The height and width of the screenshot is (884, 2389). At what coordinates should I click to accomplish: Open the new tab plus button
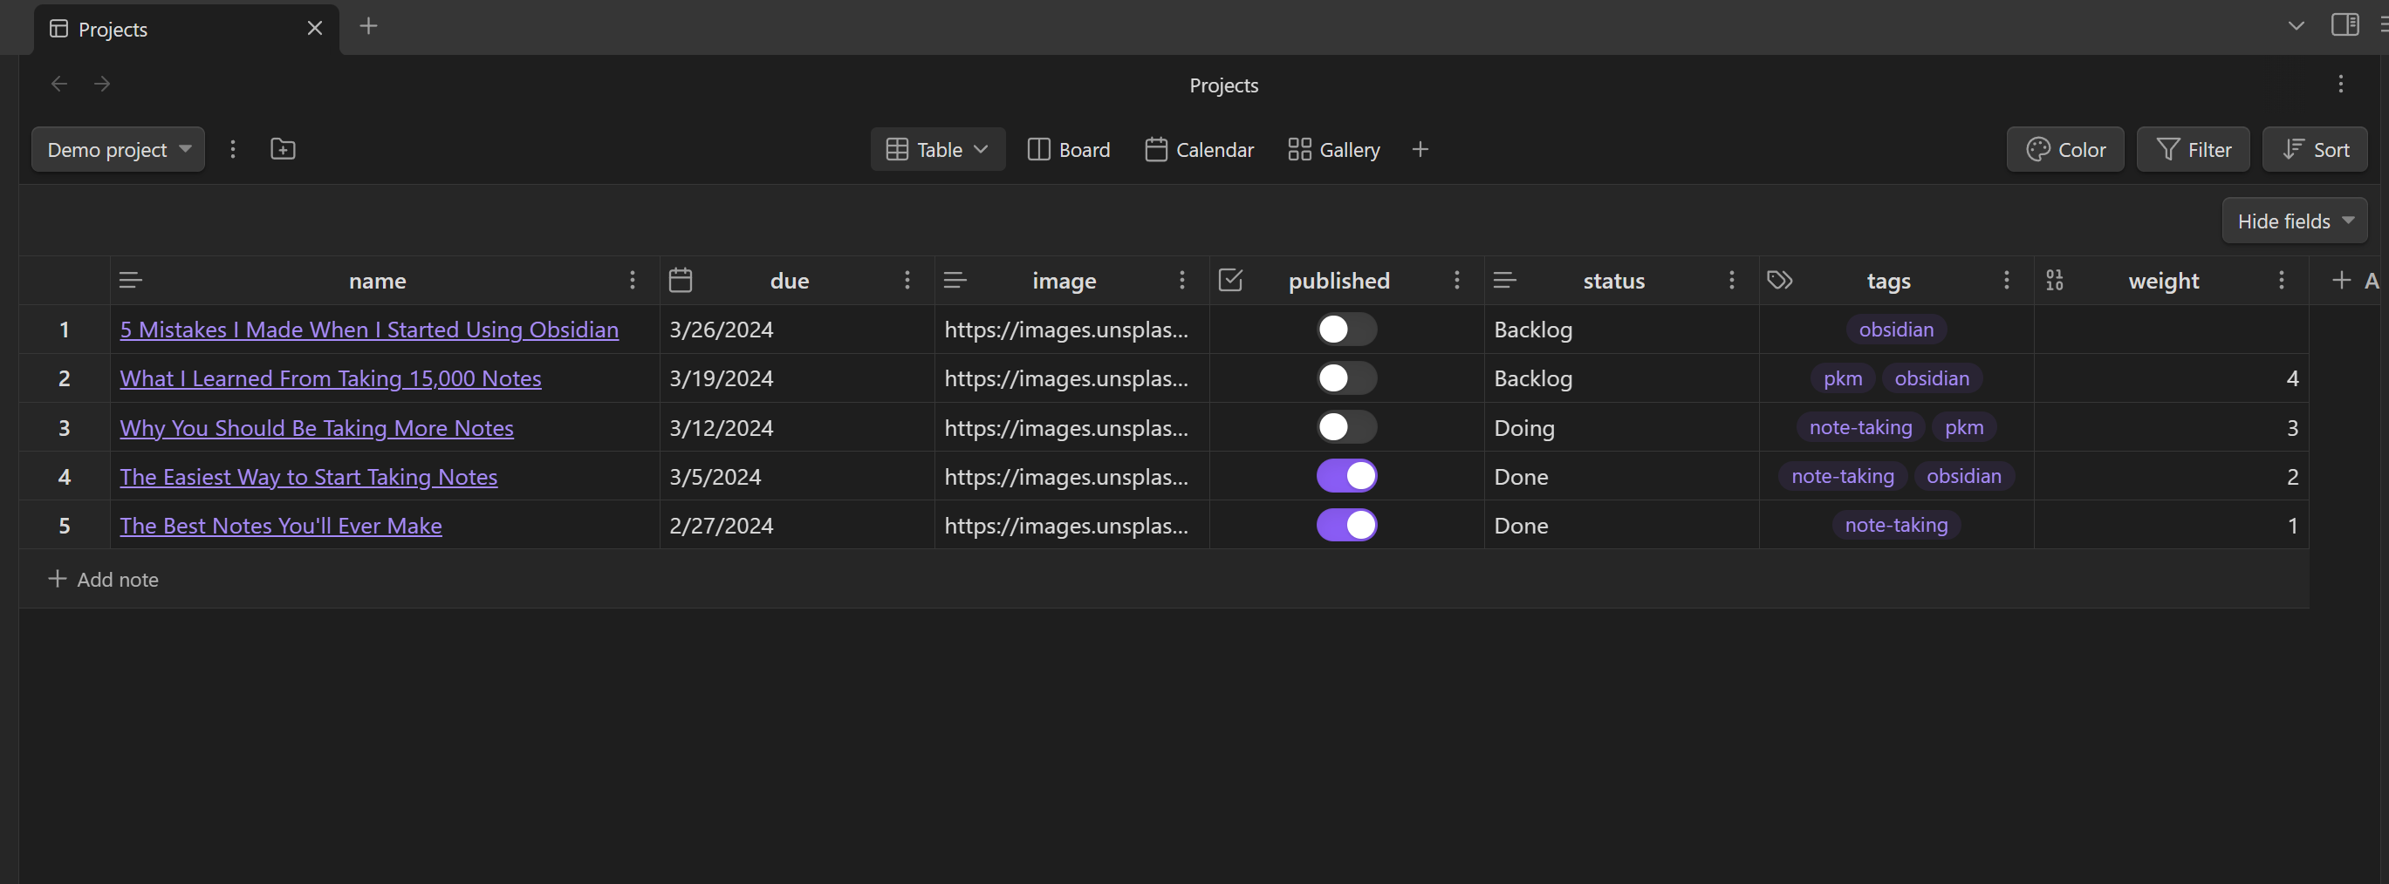pos(368,27)
